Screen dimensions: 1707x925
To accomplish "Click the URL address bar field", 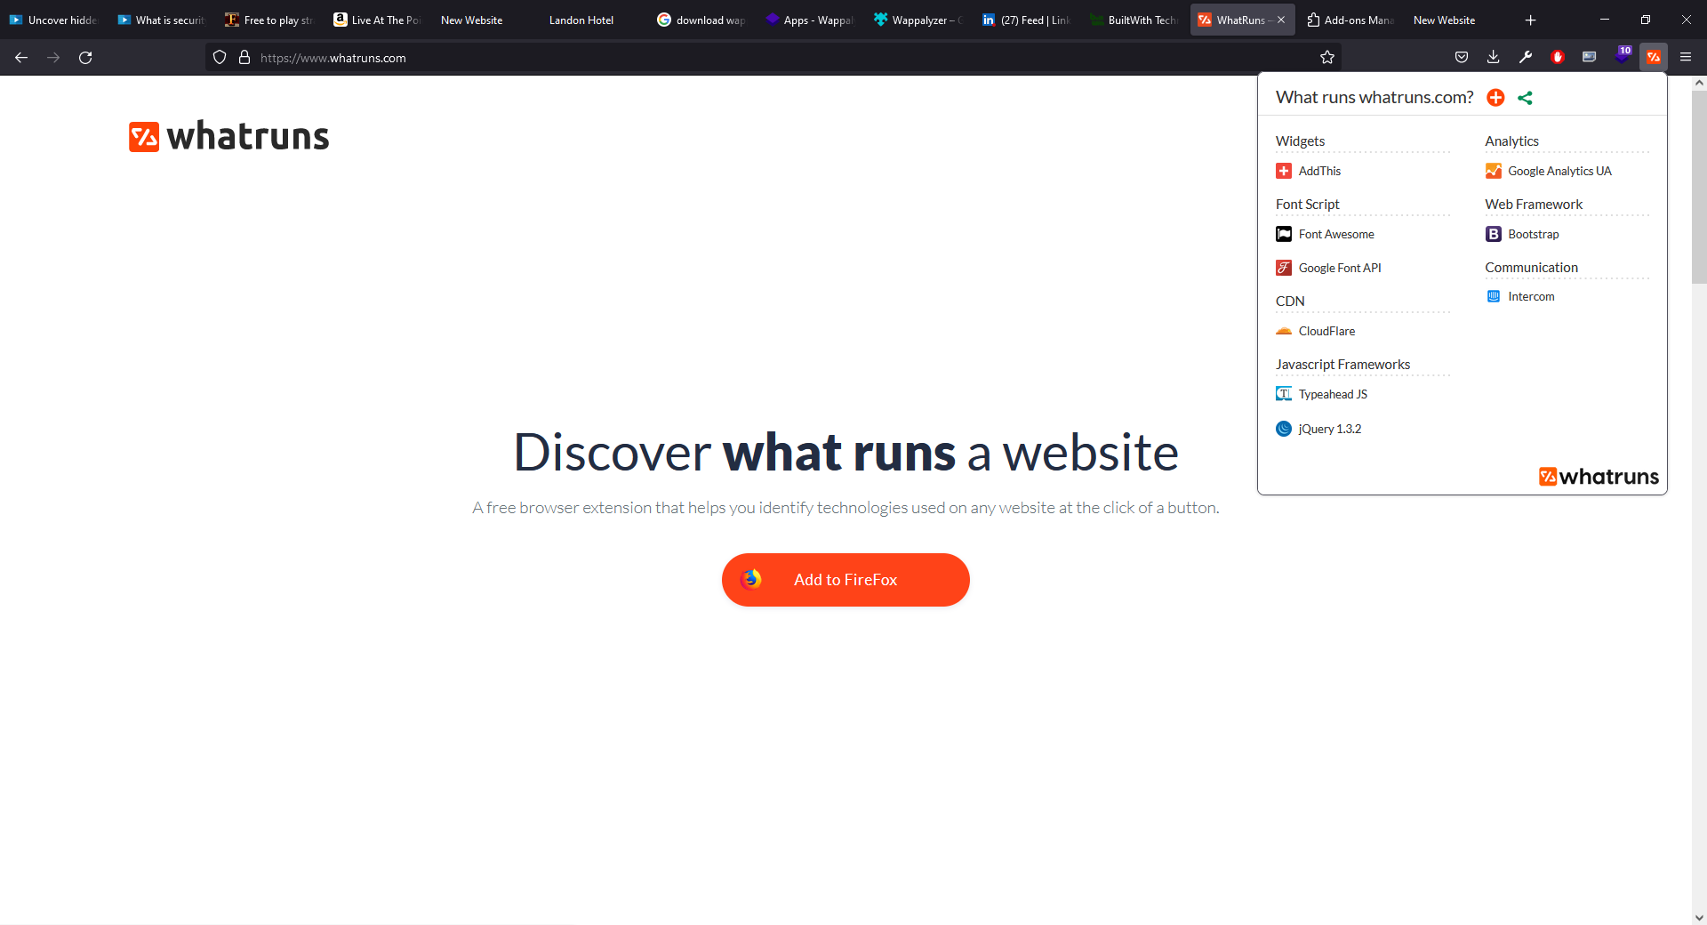I will point(773,58).
